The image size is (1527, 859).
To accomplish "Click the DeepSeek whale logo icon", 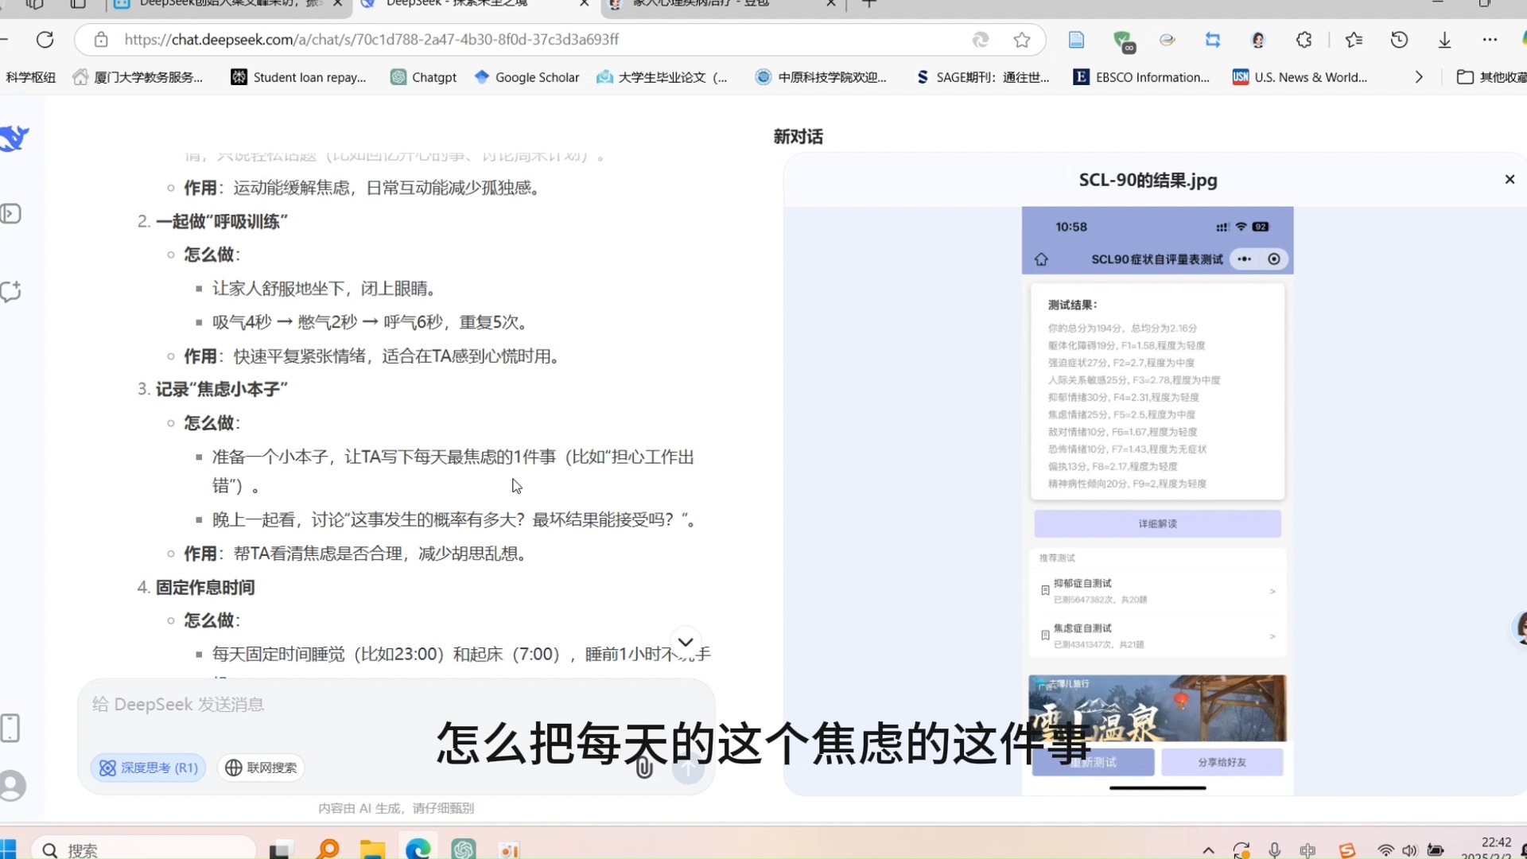I will (x=14, y=138).
